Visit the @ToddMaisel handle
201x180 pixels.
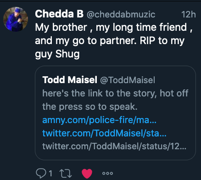(128, 80)
